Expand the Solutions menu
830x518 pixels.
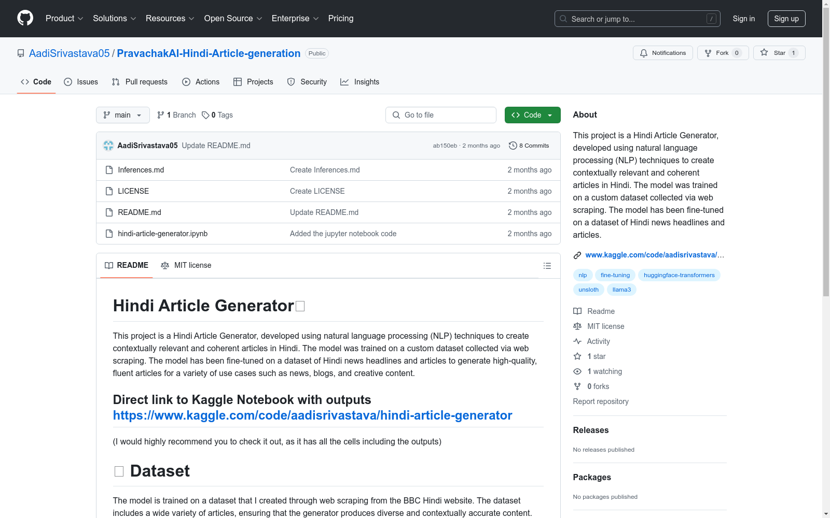[115, 19]
